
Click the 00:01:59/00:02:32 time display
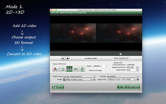(x=121, y=59)
